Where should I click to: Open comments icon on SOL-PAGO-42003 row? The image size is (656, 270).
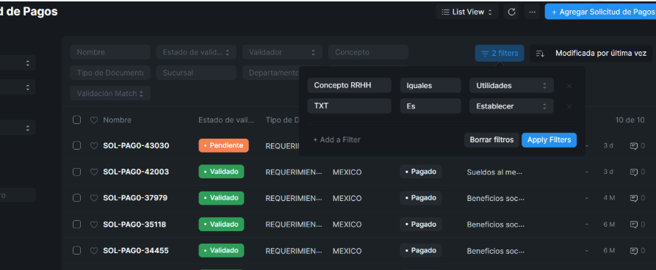(634, 172)
